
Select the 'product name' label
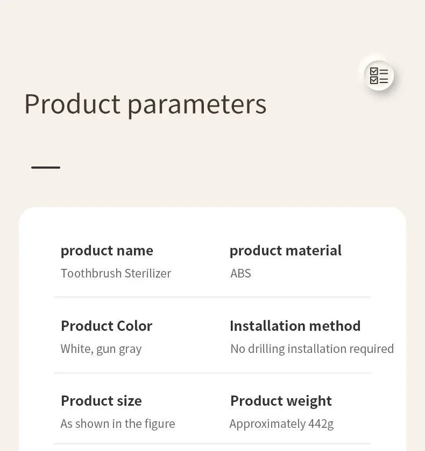pos(107,251)
